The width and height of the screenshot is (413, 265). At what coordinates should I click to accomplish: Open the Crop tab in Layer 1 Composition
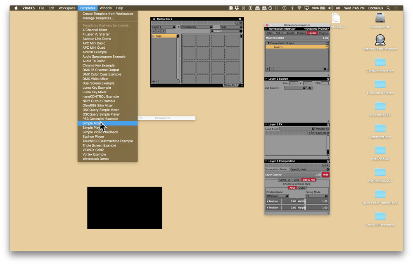(296, 180)
